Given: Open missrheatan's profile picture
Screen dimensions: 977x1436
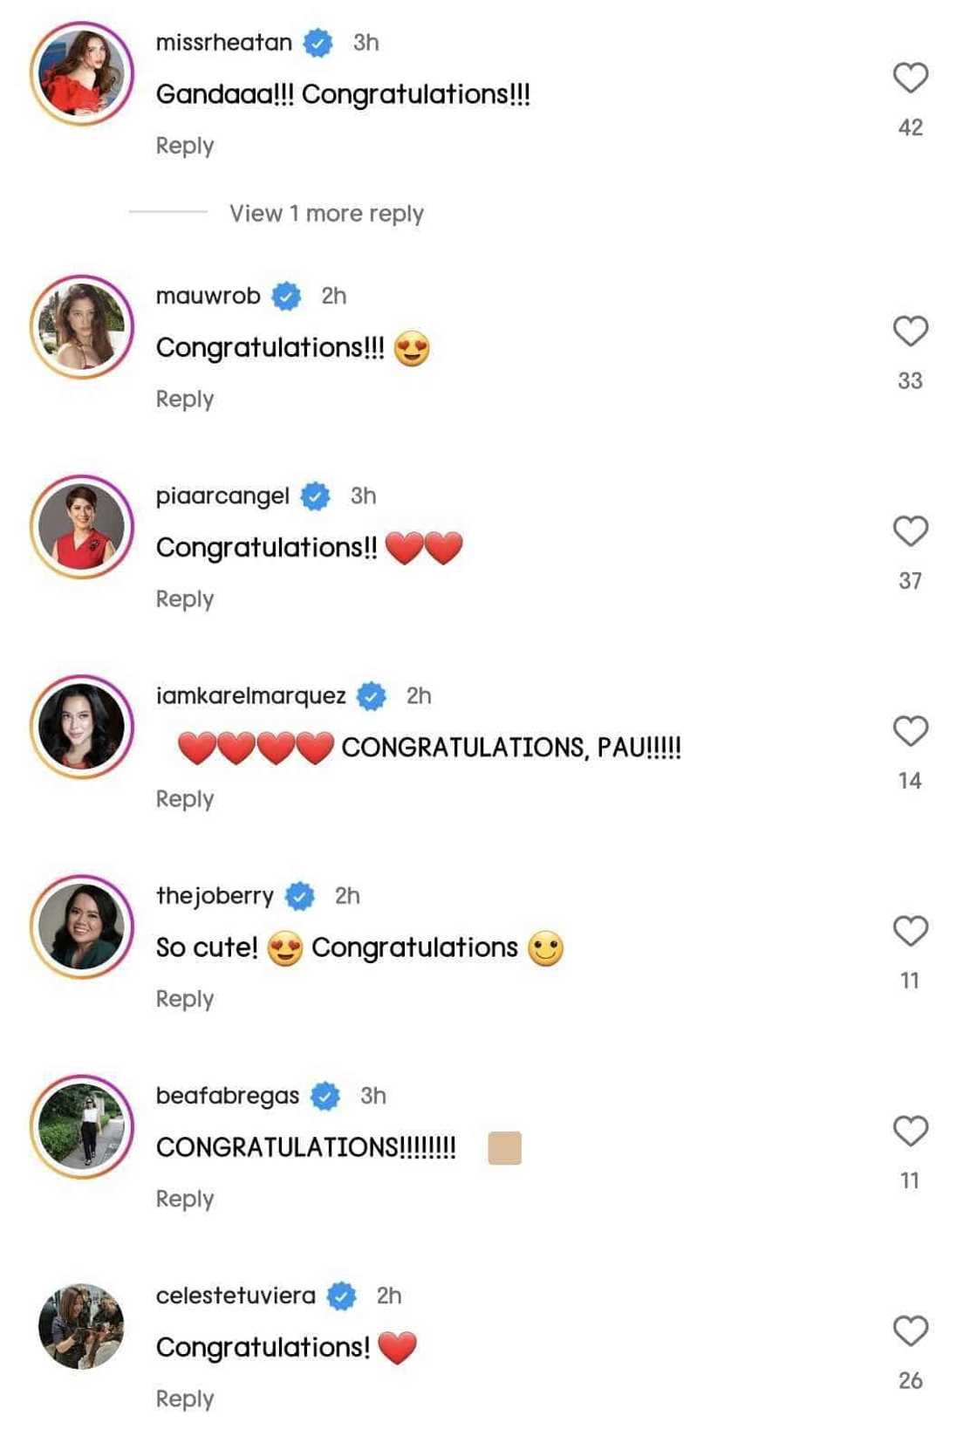Looking at the screenshot, I should [82, 74].
